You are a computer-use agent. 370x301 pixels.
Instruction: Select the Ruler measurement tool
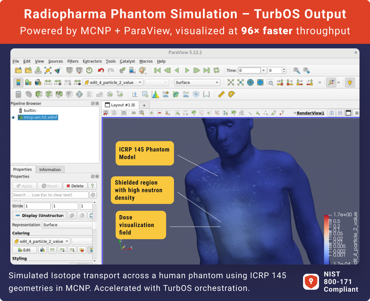tap(221, 94)
